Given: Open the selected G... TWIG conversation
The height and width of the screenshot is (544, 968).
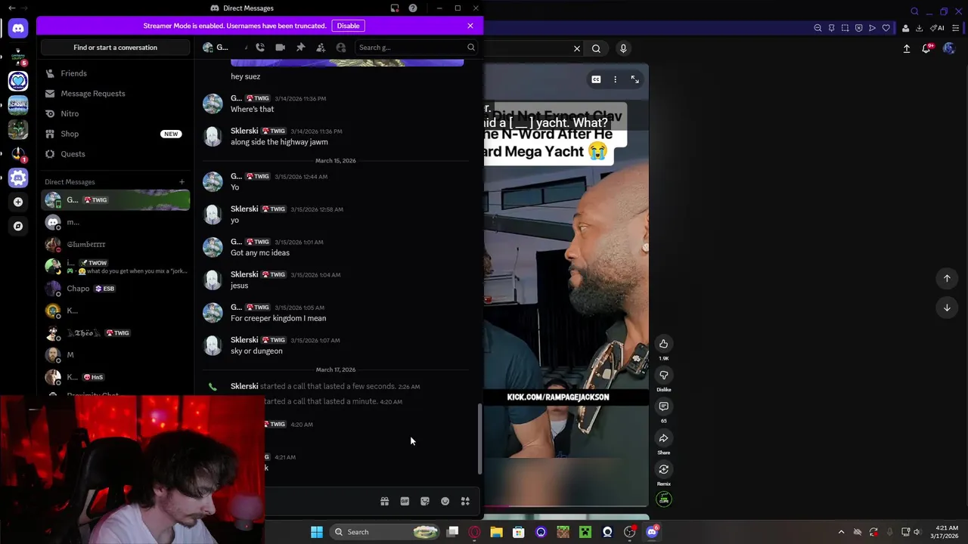Looking at the screenshot, I should 115,200.
